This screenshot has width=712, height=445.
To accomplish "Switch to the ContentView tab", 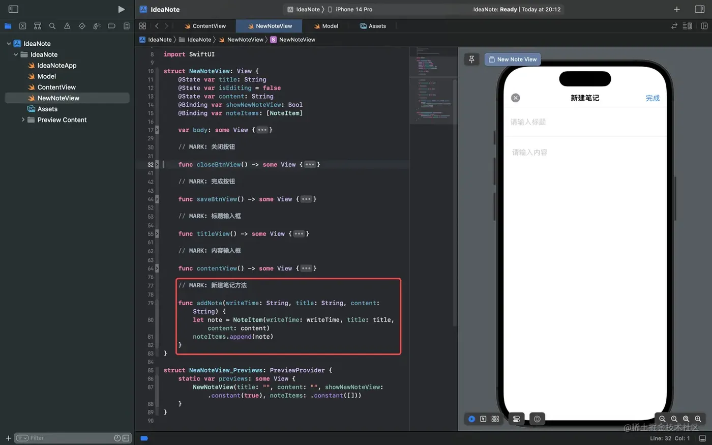I will tap(205, 26).
